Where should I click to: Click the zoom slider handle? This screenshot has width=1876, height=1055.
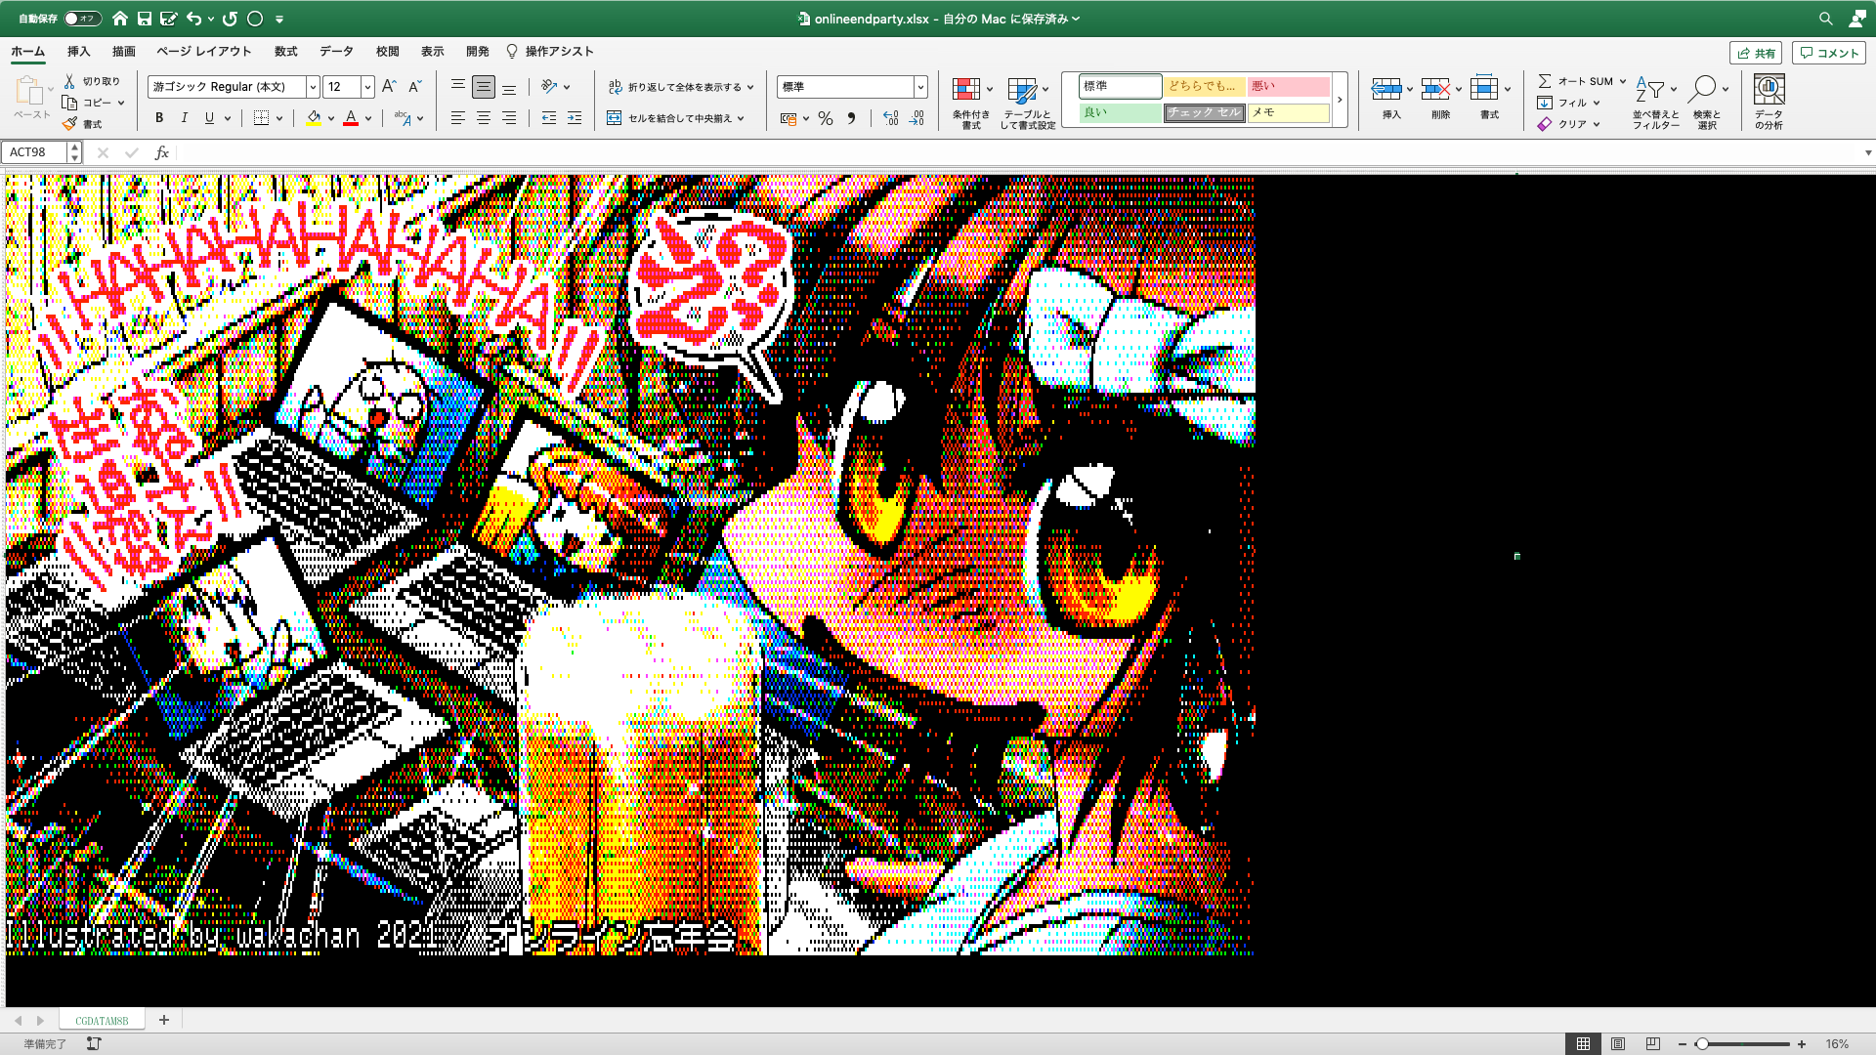click(1702, 1044)
